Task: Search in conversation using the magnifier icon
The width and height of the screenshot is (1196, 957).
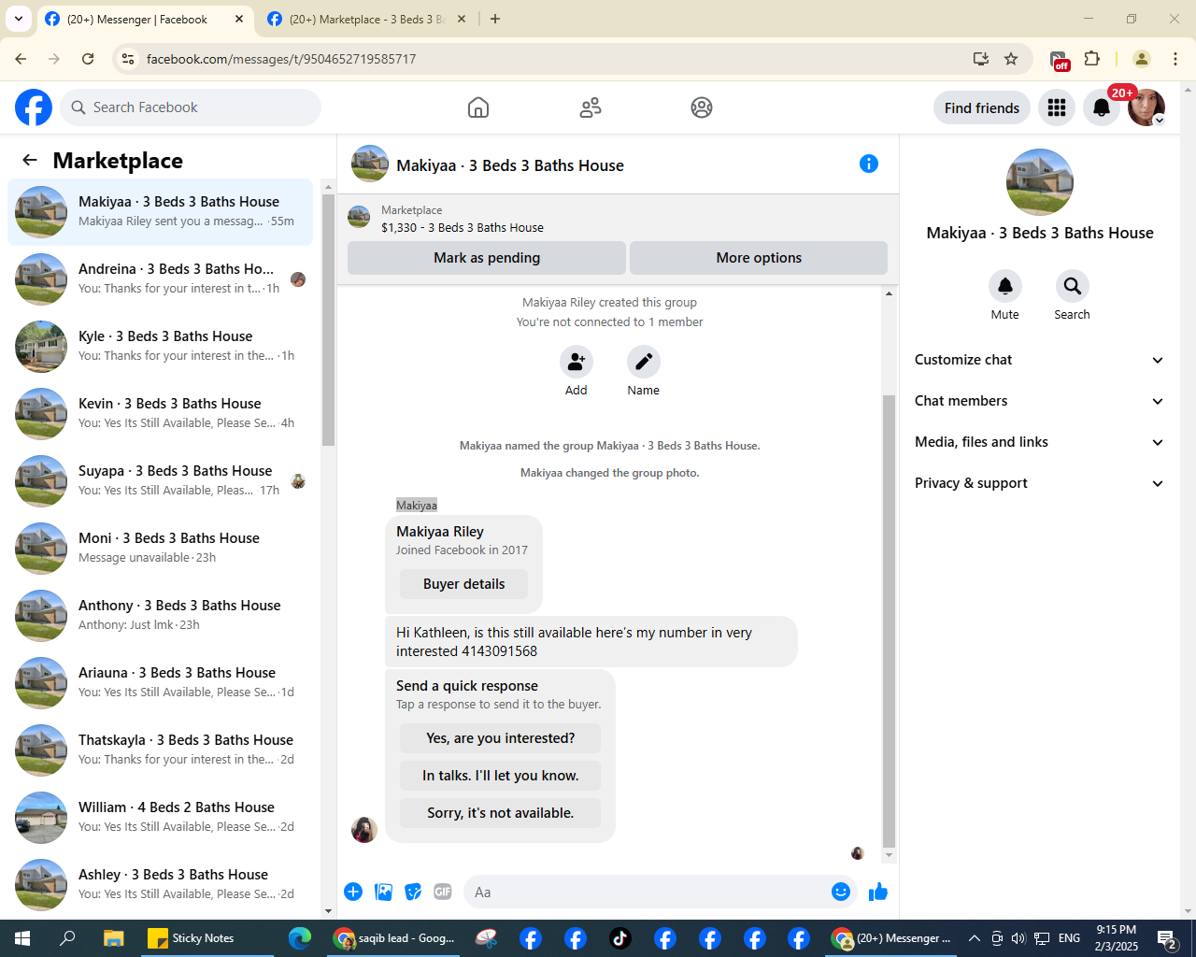Action: pyautogui.click(x=1073, y=286)
